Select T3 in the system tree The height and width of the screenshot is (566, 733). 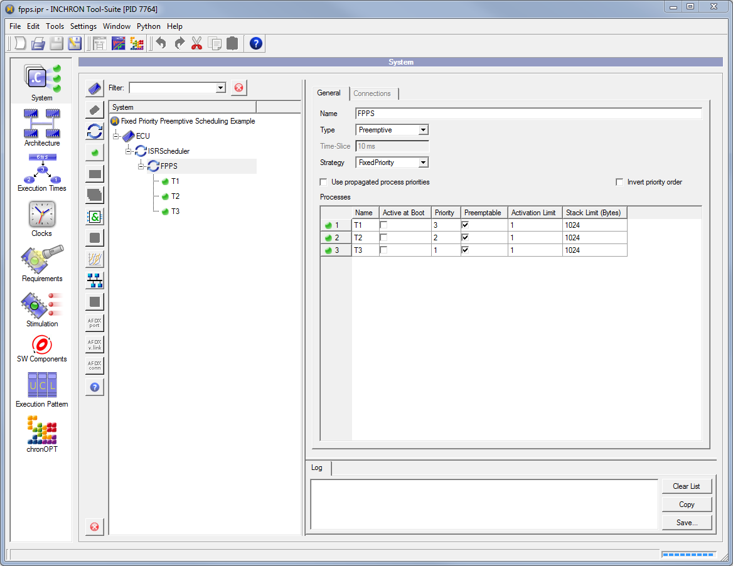175,211
